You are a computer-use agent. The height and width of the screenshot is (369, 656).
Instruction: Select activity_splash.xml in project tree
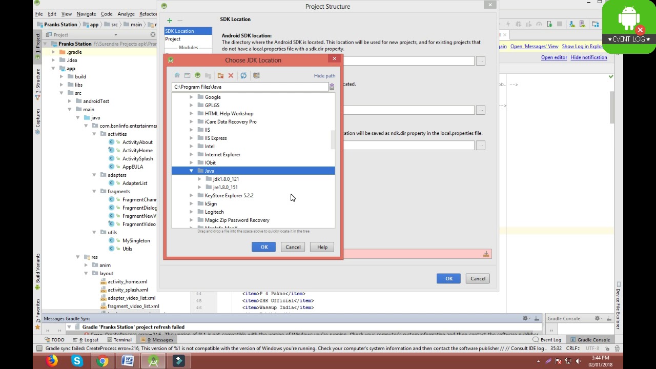pyautogui.click(x=128, y=290)
